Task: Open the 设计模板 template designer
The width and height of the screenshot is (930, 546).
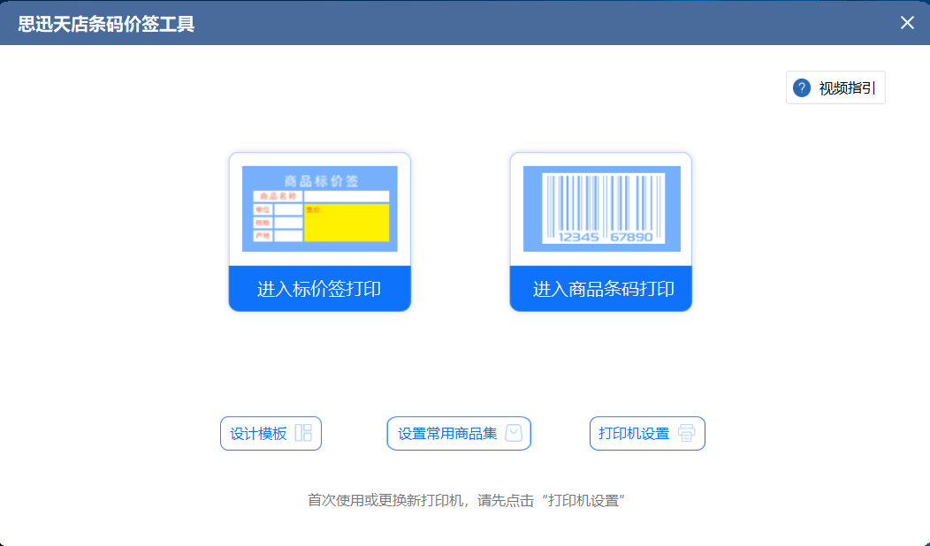Action: pyautogui.click(x=271, y=432)
